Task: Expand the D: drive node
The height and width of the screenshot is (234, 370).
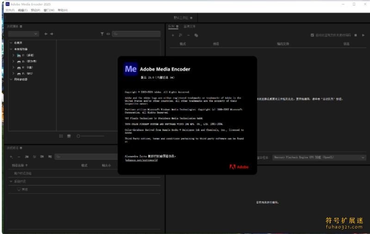Action: 13,61
